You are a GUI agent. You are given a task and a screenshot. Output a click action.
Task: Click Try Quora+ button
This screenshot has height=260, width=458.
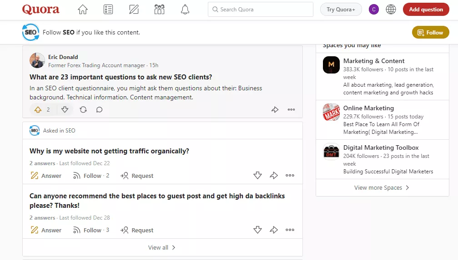pyautogui.click(x=341, y=10)
